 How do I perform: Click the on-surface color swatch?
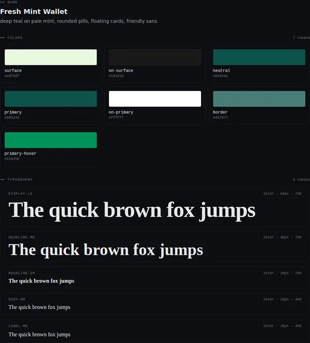(x=155, y=57)
